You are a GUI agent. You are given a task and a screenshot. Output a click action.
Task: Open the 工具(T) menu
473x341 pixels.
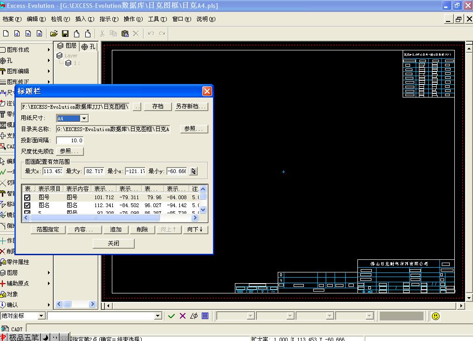pos(158,19)
